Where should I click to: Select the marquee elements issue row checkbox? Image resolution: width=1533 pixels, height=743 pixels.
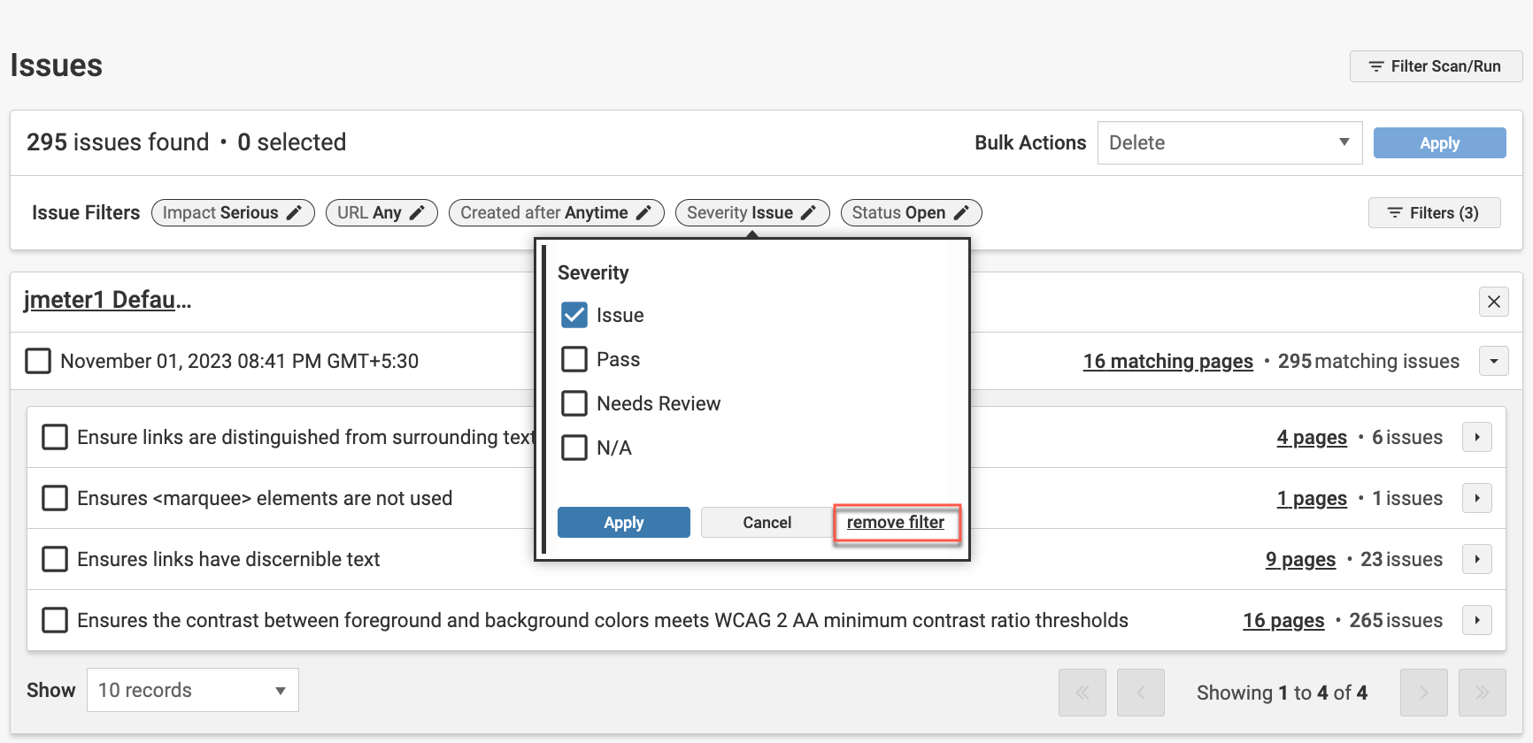point(55,498)
